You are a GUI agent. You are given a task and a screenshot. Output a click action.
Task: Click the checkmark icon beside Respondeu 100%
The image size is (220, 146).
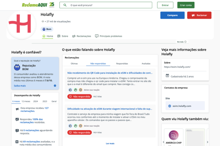point(17,119)
